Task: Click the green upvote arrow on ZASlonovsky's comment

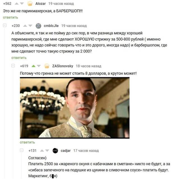Action: click(33, 66)
